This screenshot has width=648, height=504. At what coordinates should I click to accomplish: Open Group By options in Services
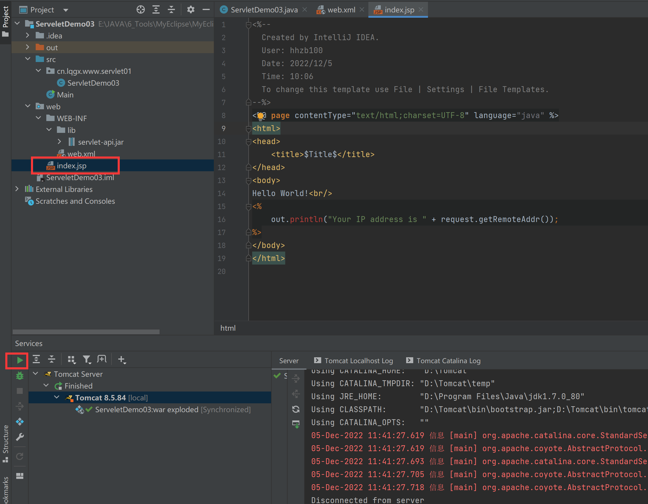(71, 360)
